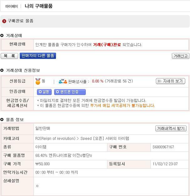Click the price ₩50,000

click(43, 164)
